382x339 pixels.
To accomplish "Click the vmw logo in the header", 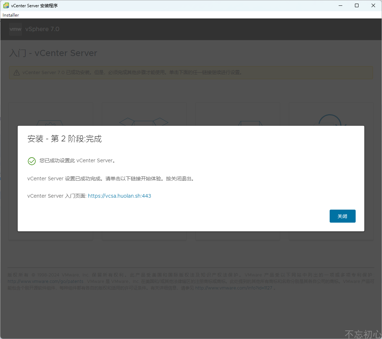I will click(16, 29).
